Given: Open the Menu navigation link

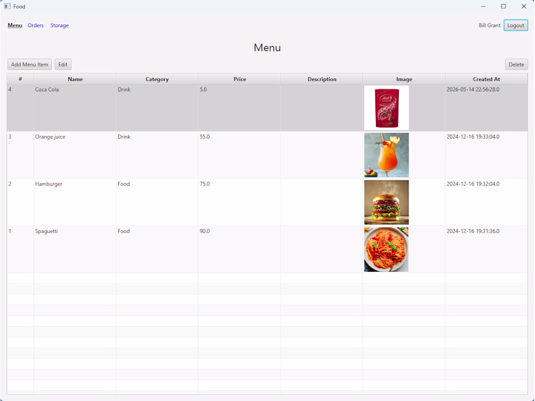Looking at the screenshot, I should tap(15, 25).
